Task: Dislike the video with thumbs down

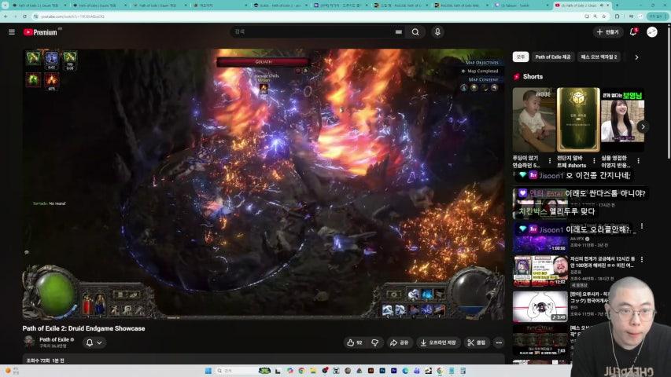Action: click(375, 342)
